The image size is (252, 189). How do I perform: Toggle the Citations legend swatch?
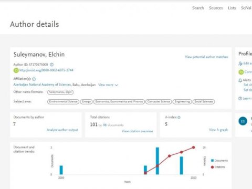[x=212, y=167]
